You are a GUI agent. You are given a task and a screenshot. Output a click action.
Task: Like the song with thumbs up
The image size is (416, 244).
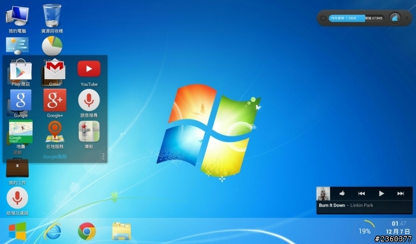pyautogui.click(x=342, y=193)
